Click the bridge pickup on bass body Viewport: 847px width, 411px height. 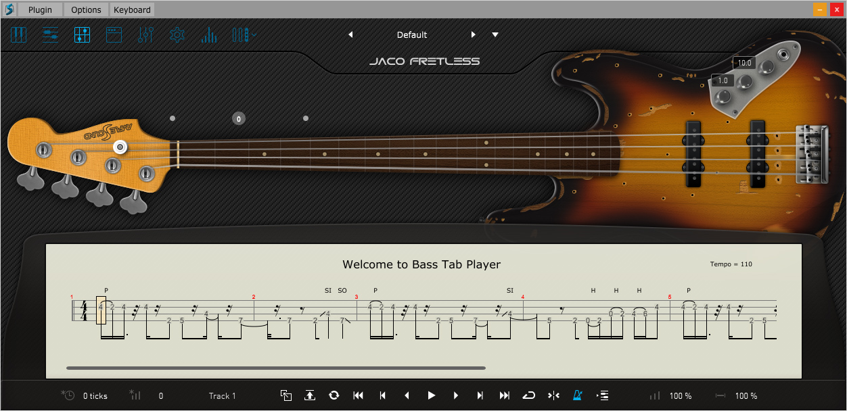coord(757,153)
